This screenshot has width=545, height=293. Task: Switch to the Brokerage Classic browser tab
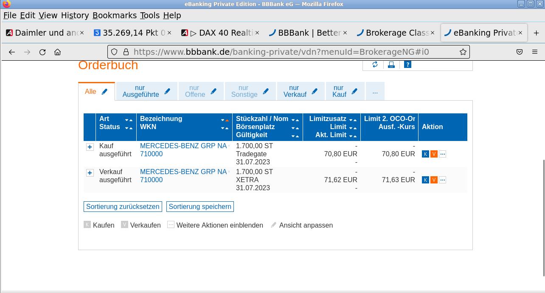pyautogui.click(x=396, y=33)
